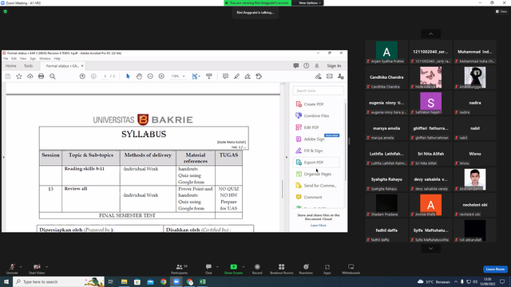Select Create PDF tool
The image size is (511, 287).
click(x=310, y=104)
